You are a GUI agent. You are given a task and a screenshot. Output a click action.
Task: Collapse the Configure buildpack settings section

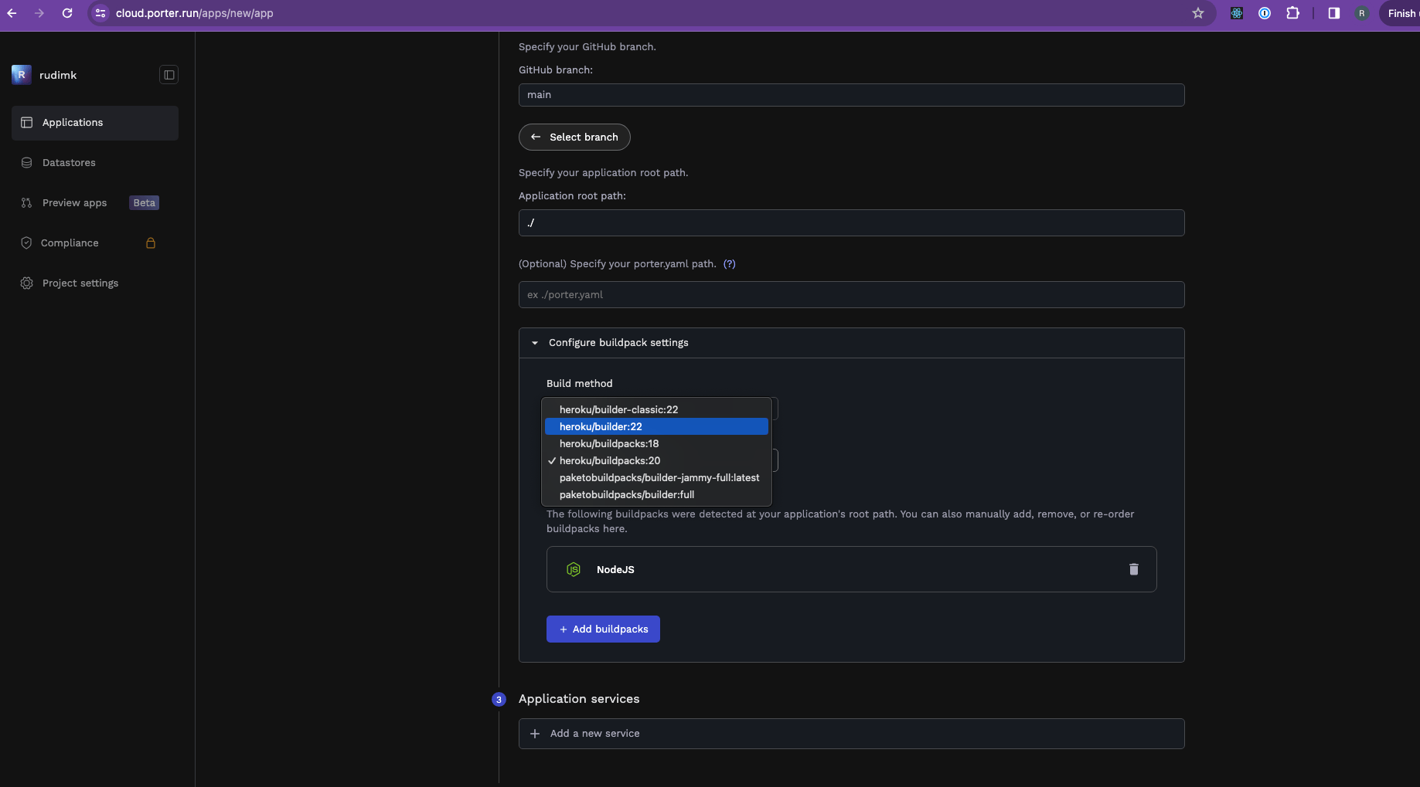click(x=534, y=342)
